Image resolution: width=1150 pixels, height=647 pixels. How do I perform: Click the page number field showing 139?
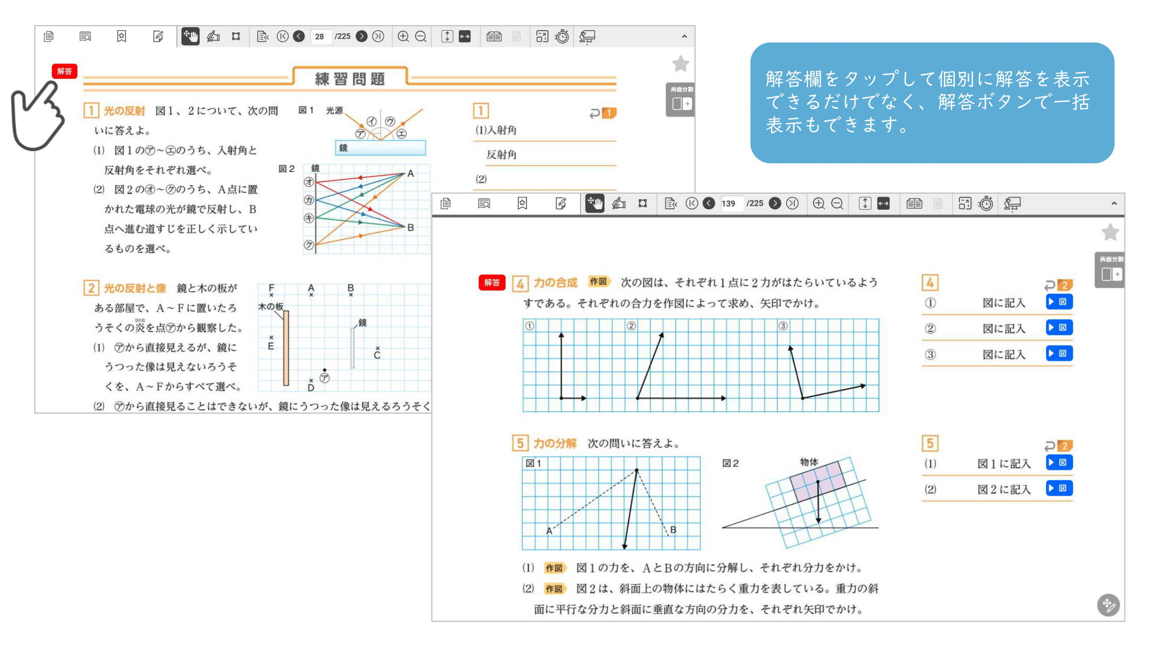point(729,204)
